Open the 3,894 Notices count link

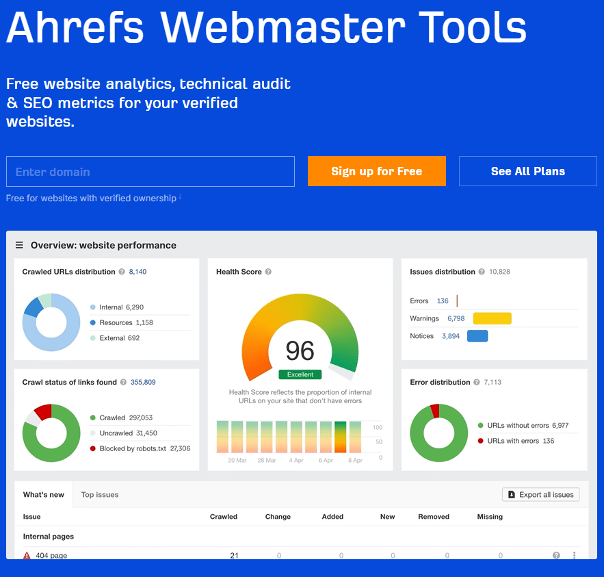tap(451, 336)
